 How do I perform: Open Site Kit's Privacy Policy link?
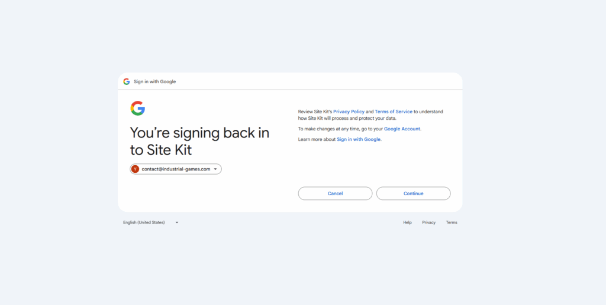pyautogui.click(x=349, y=111)
